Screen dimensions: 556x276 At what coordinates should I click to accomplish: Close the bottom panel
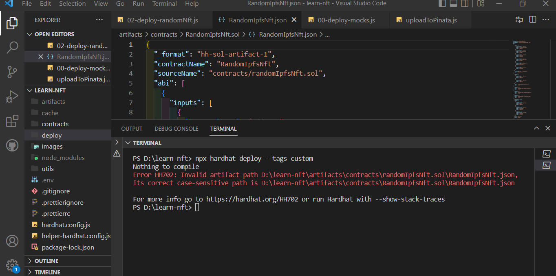[x=548, y=128]
